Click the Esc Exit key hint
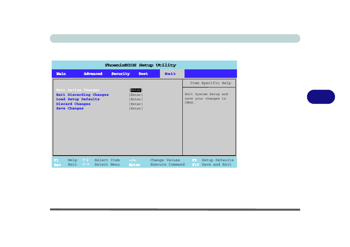Image resolution: width=350 pixels, height=247 pixels. pos(65,164)
